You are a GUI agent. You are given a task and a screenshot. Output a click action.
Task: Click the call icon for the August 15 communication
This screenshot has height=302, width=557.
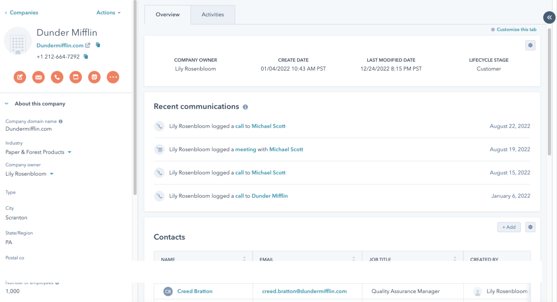click(159, 173)
